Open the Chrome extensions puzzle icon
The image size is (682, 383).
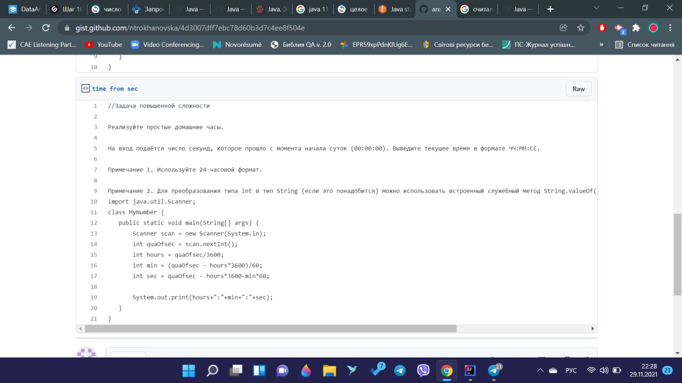coord(636,28)
